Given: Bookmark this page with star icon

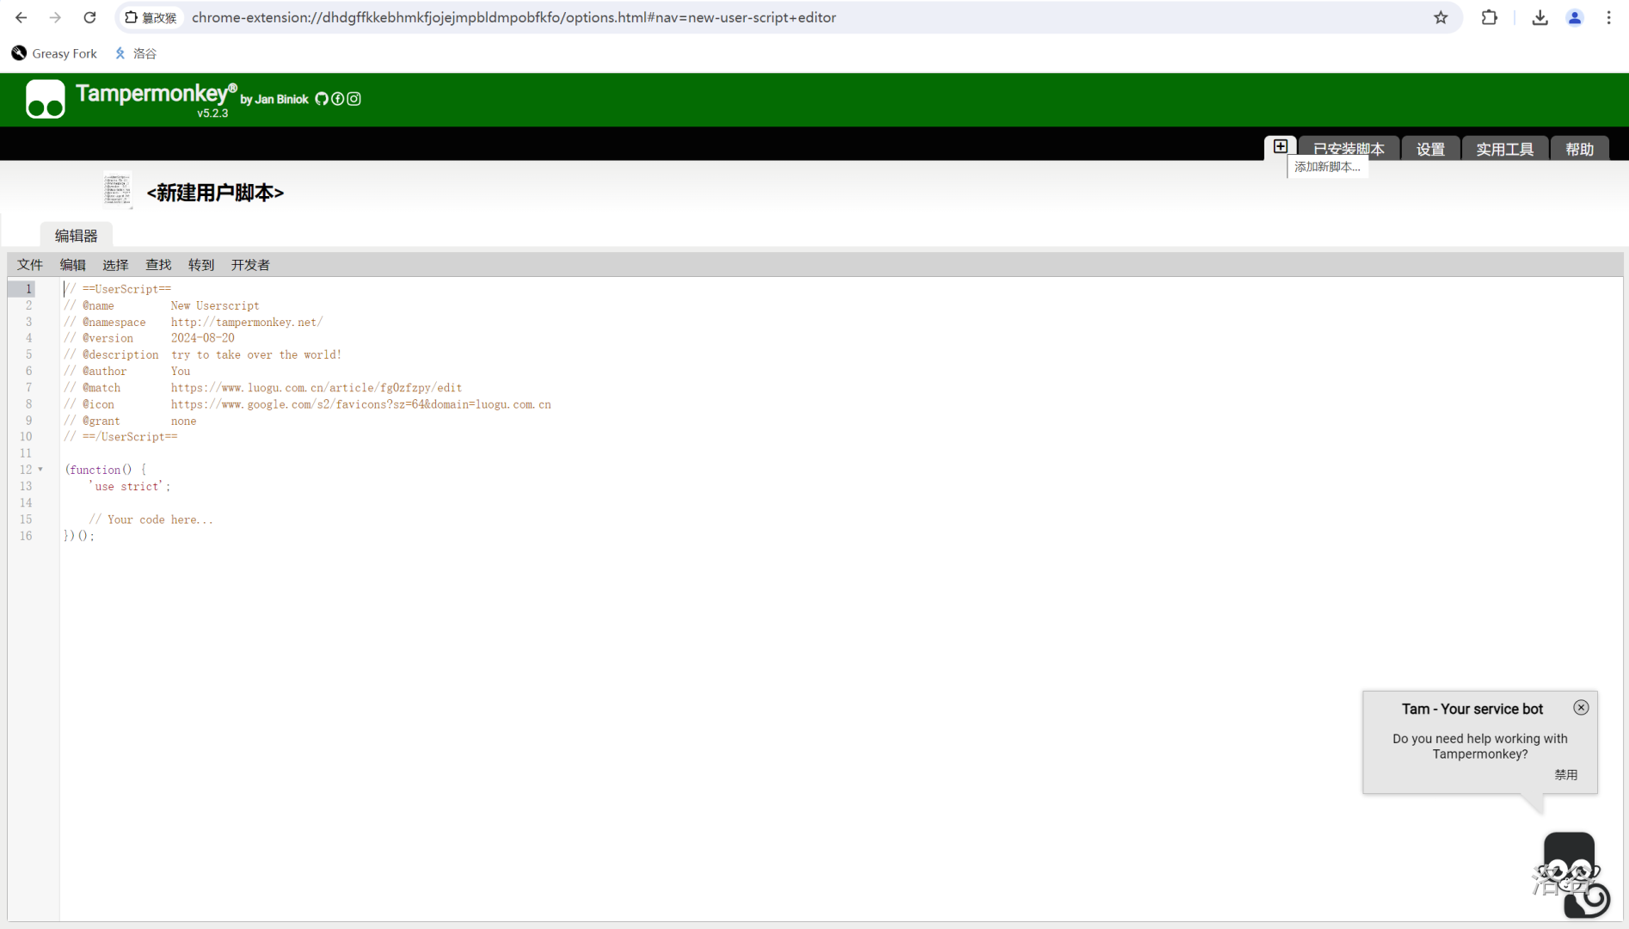Looking at the screenshot, I should coord(1441,17).
